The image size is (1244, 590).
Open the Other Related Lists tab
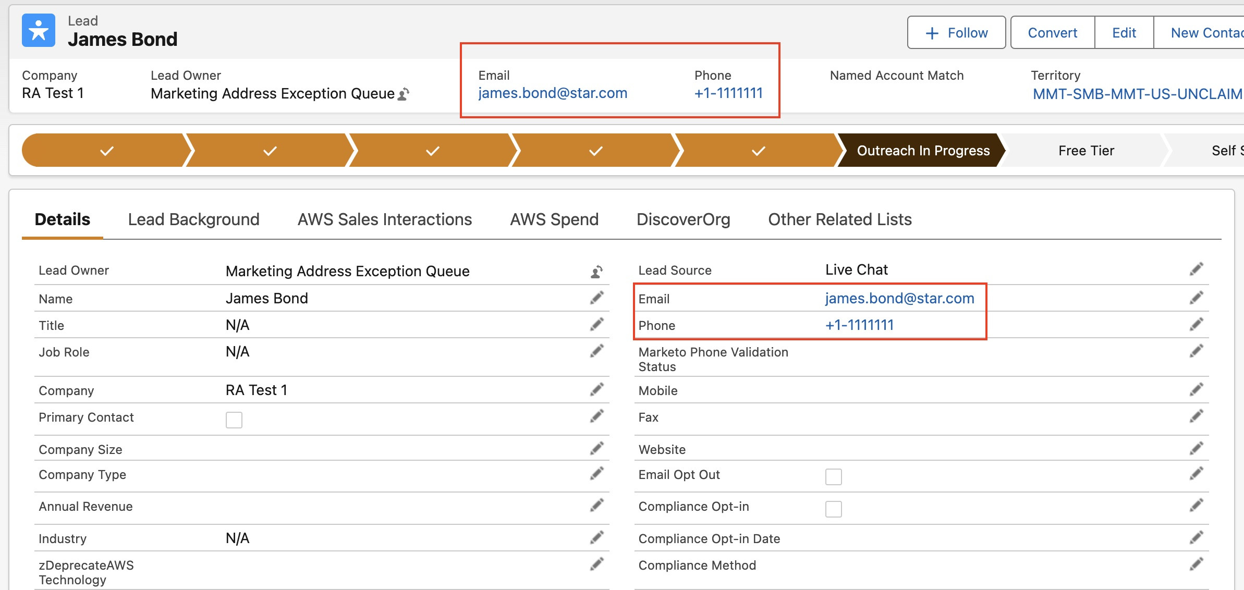840,219
